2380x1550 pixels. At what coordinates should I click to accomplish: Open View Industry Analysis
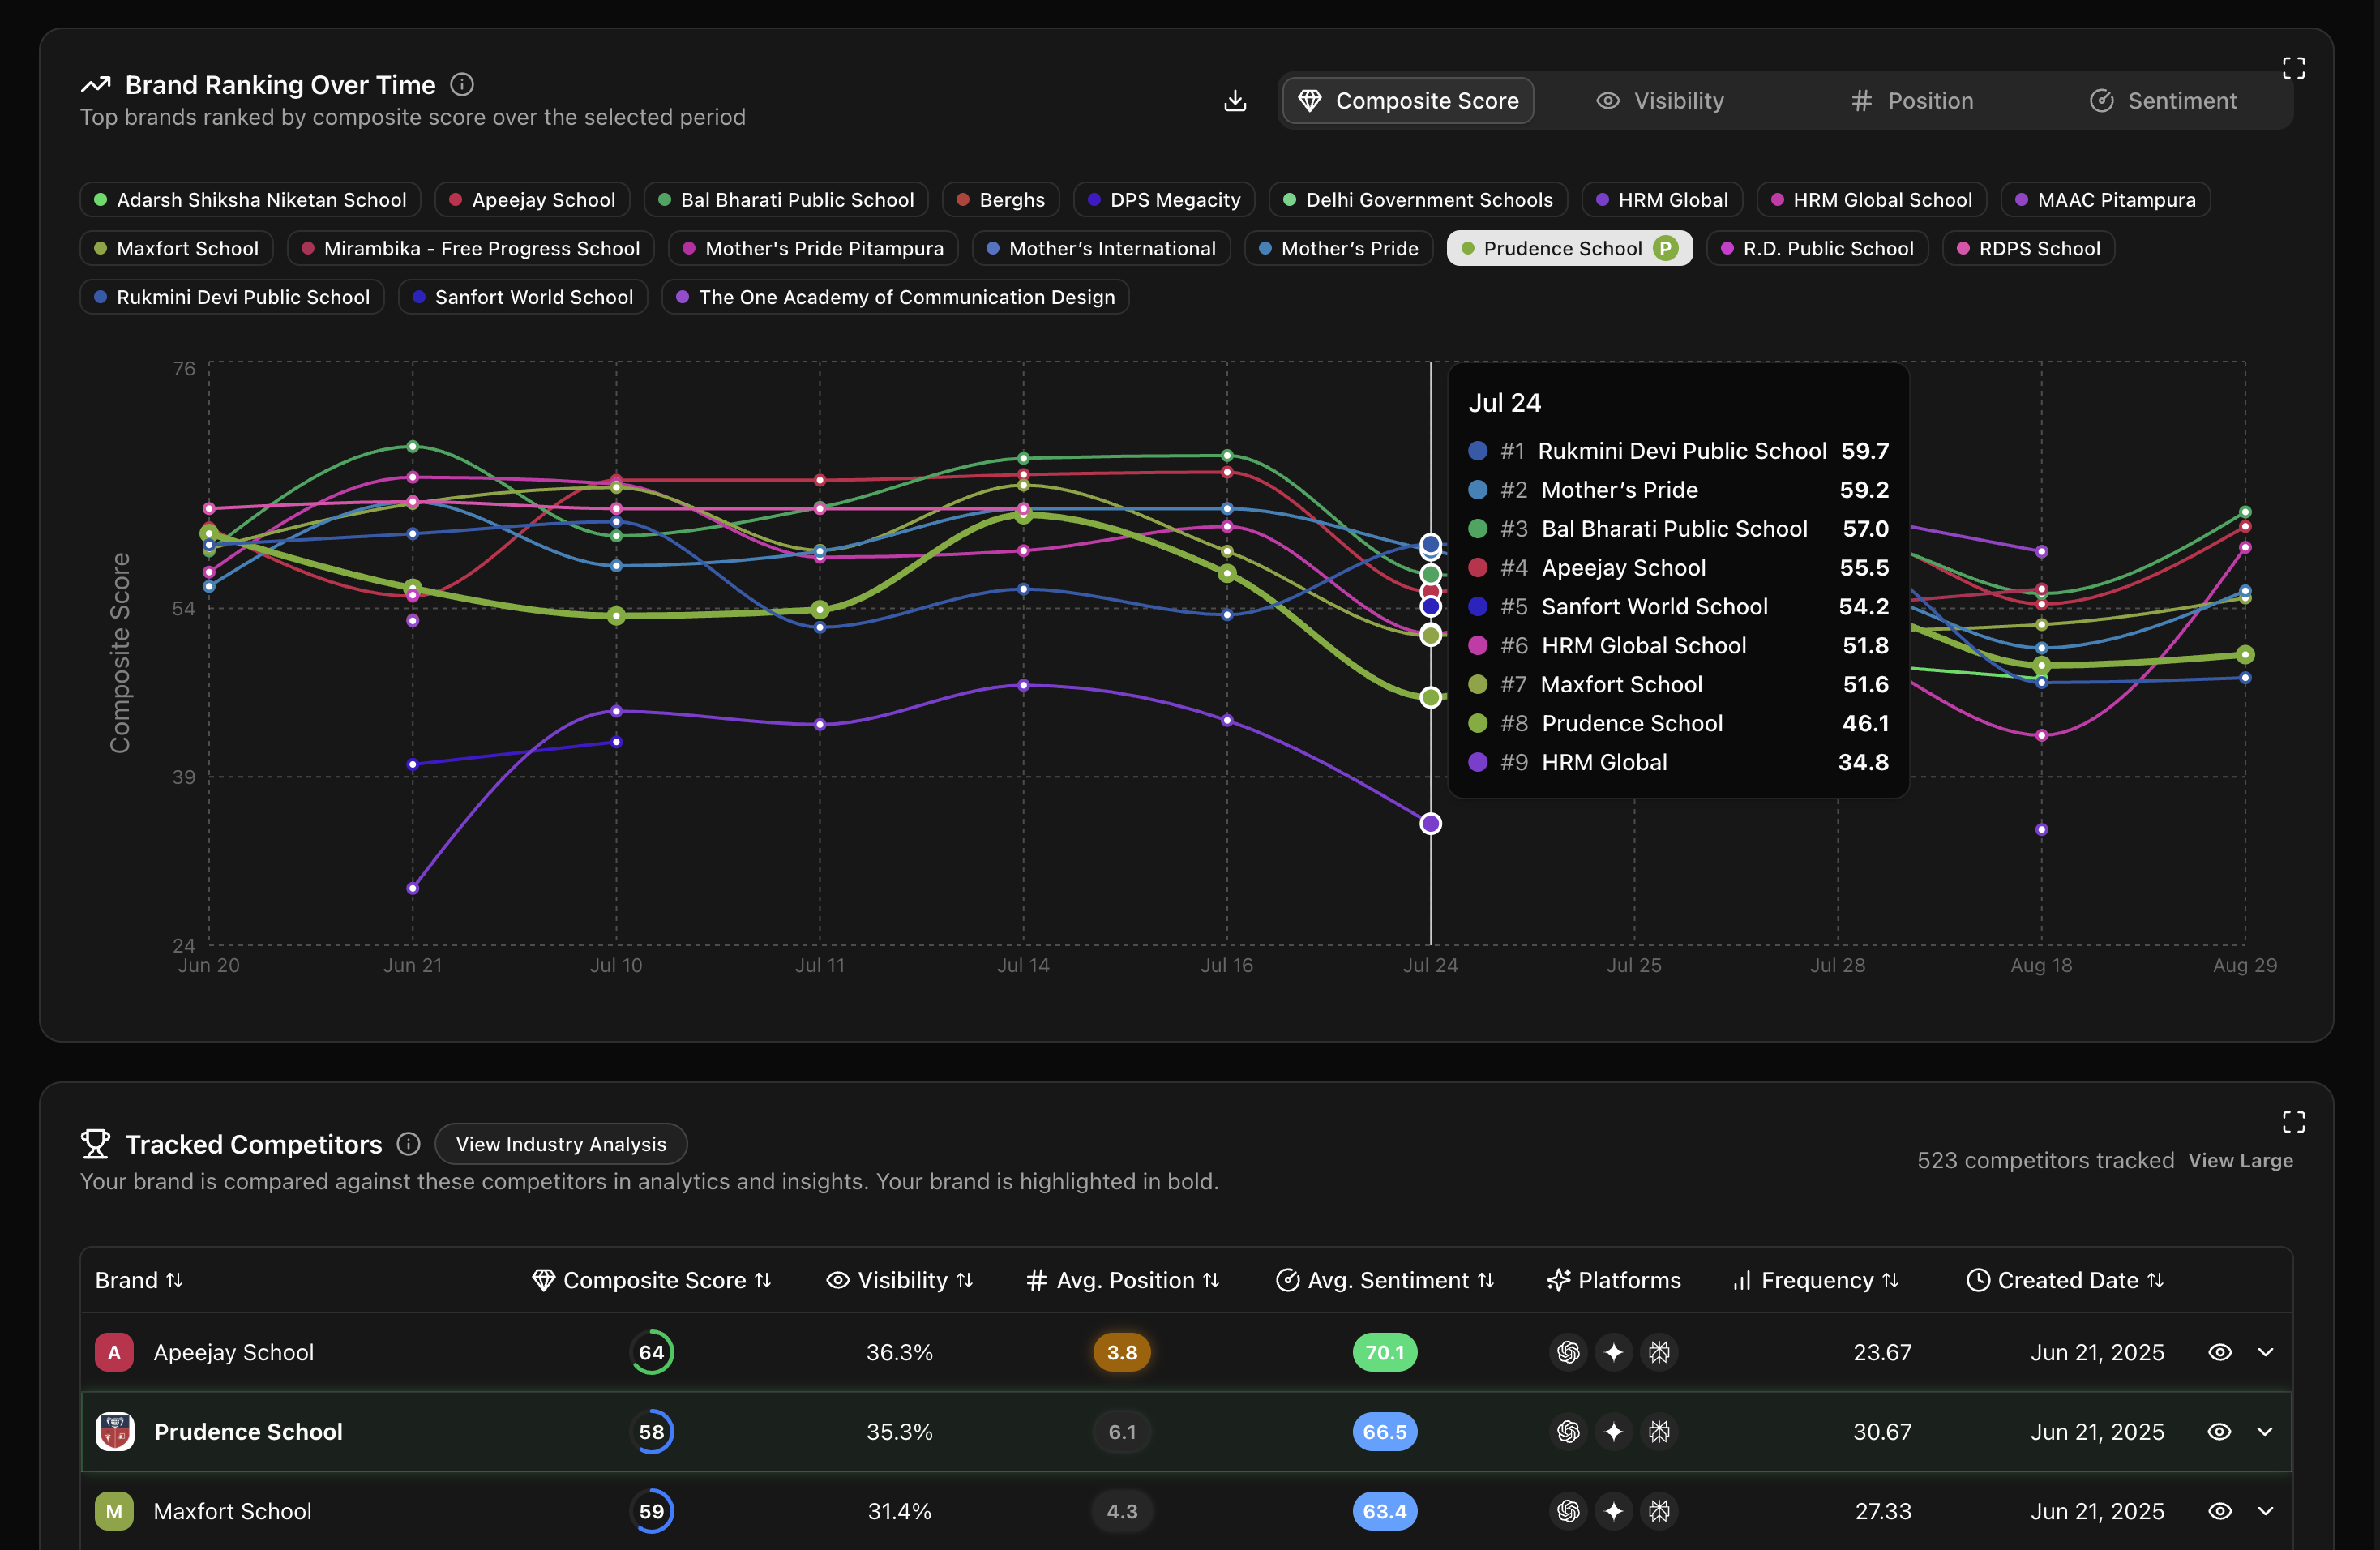pyautogui.click(x=561, y=1143)
